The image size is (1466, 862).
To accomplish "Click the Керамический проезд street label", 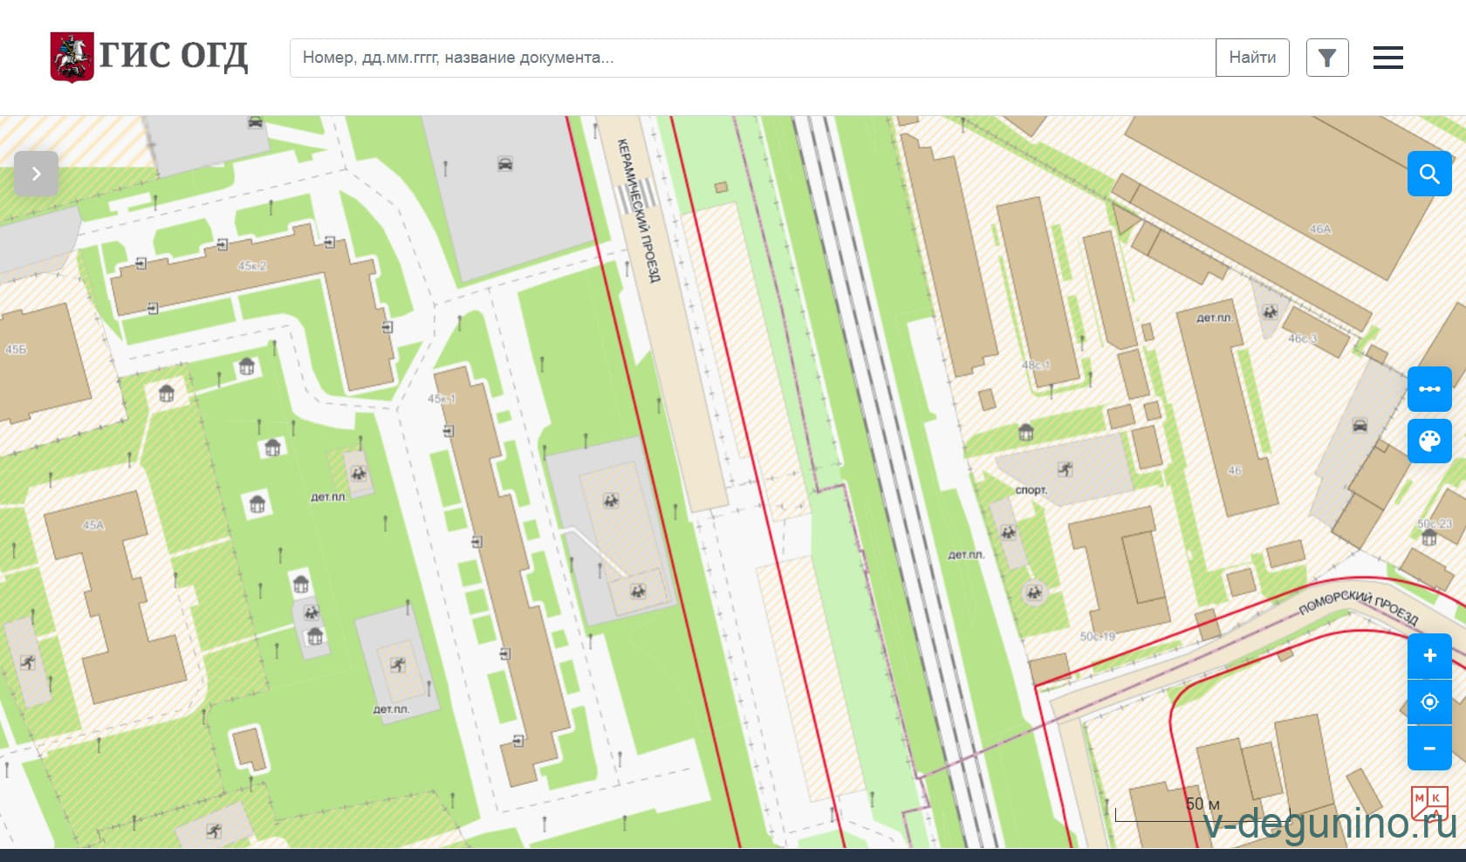I will (x=639, y=209).
